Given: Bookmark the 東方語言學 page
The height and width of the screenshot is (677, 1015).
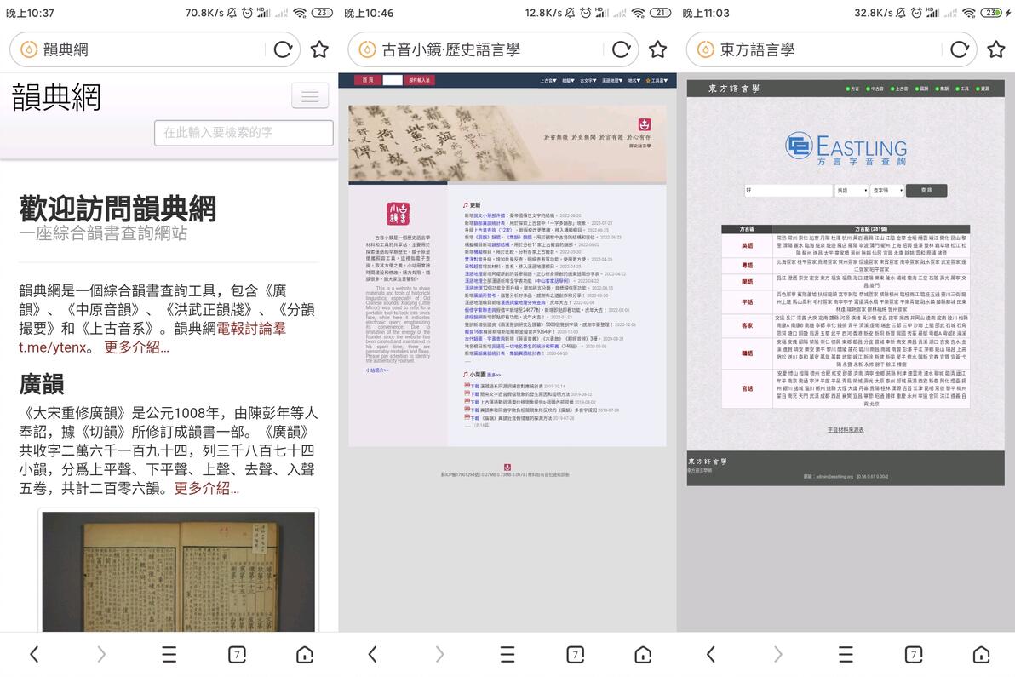Looking at the screenshot, I should (x=996, y=49).
